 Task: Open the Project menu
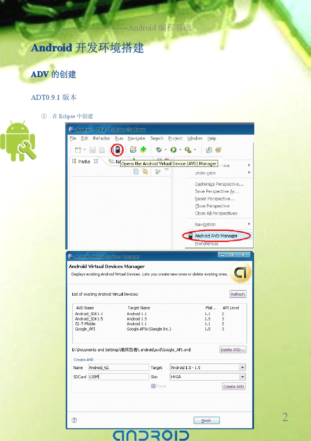(175, 138)
